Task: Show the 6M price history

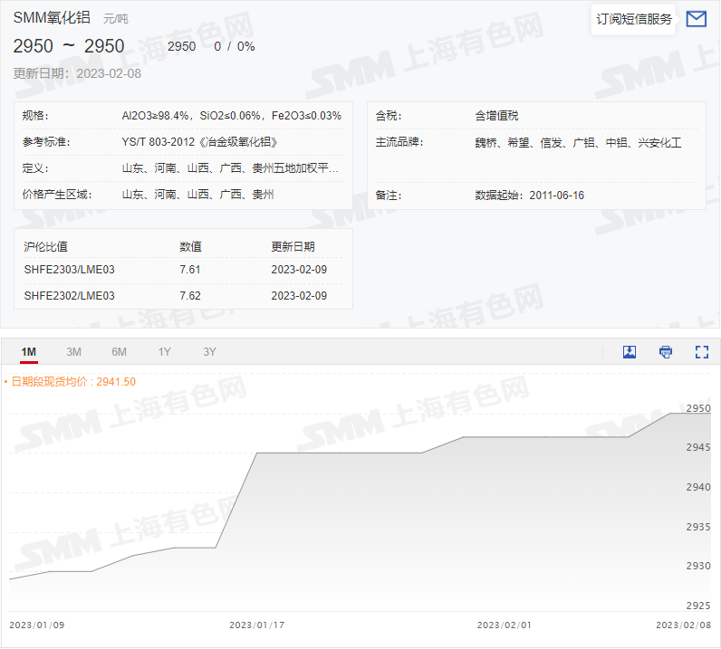Action: tap(119, 352)
